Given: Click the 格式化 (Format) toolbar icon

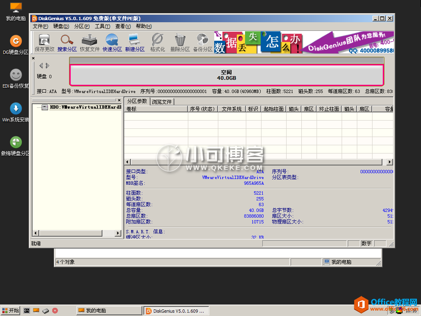Looking at the screenshot, I should click(157, 43).
